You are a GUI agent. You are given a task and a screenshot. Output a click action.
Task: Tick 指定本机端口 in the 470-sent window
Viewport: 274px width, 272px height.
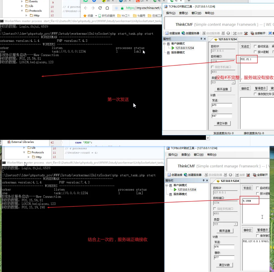(x=212, y=67)
